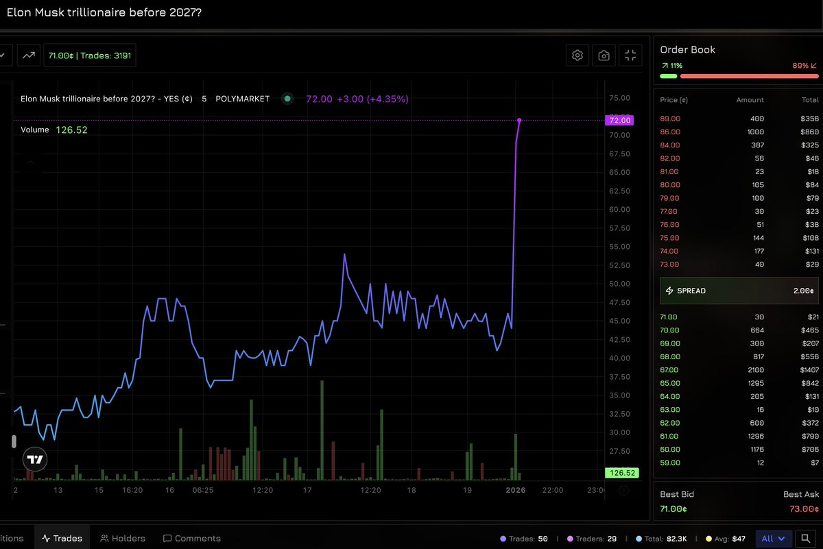Select the 86.00 ask row
Screen dimensions: 823x549
click(739, 132)
